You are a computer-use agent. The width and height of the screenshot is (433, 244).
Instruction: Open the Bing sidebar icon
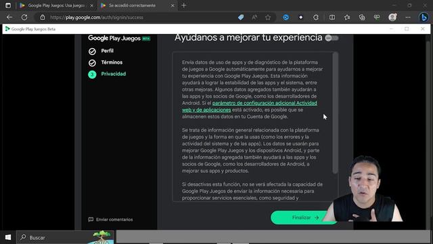pos(424,18)
